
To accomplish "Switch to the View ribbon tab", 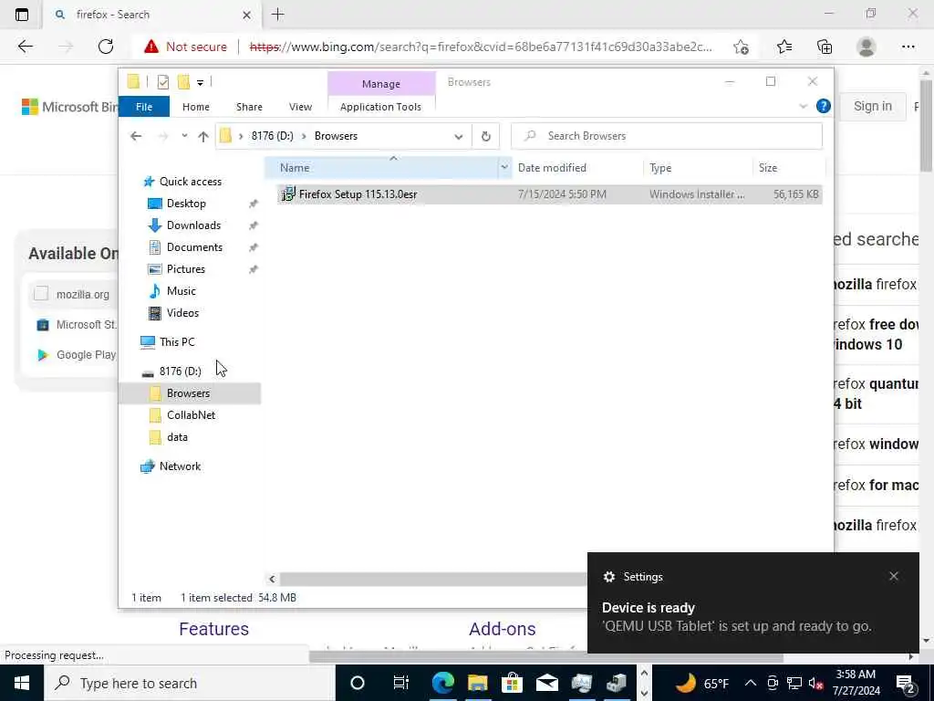I will click(x=300, y=107).
